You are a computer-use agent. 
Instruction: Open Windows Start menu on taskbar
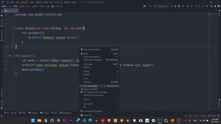[x=33, y=121]
